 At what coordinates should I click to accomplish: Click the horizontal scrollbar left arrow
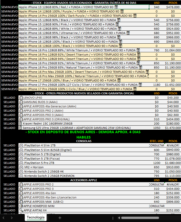(119, 218)
